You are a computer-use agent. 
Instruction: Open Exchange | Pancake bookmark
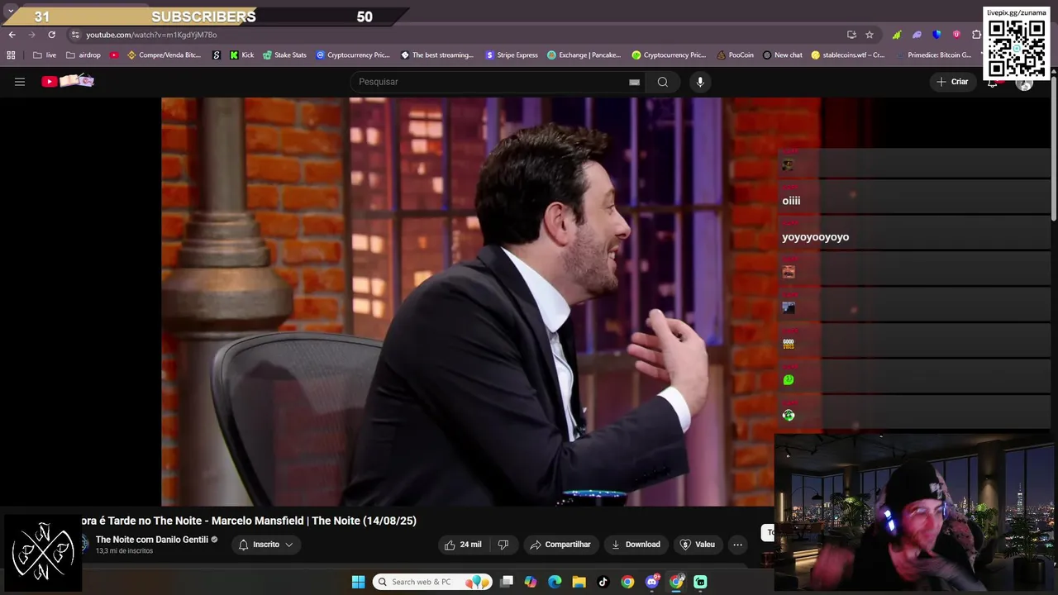tap(584, 55)
